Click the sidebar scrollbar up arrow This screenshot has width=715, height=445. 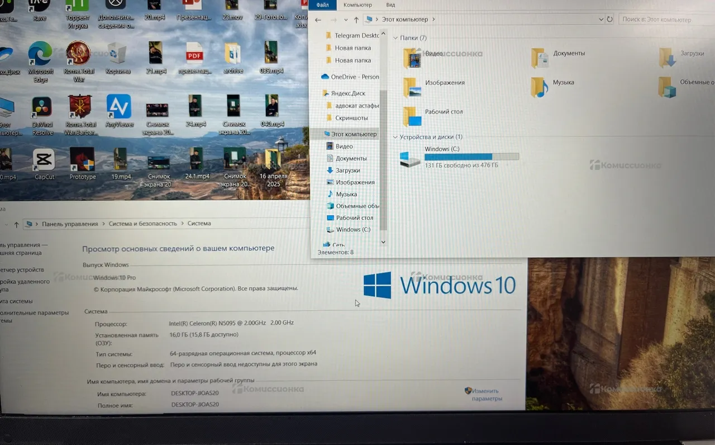tap(383, 34)
